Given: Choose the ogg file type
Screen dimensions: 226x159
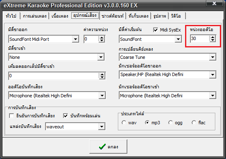Looking at the screenshot, I should (x=170, y=123).
